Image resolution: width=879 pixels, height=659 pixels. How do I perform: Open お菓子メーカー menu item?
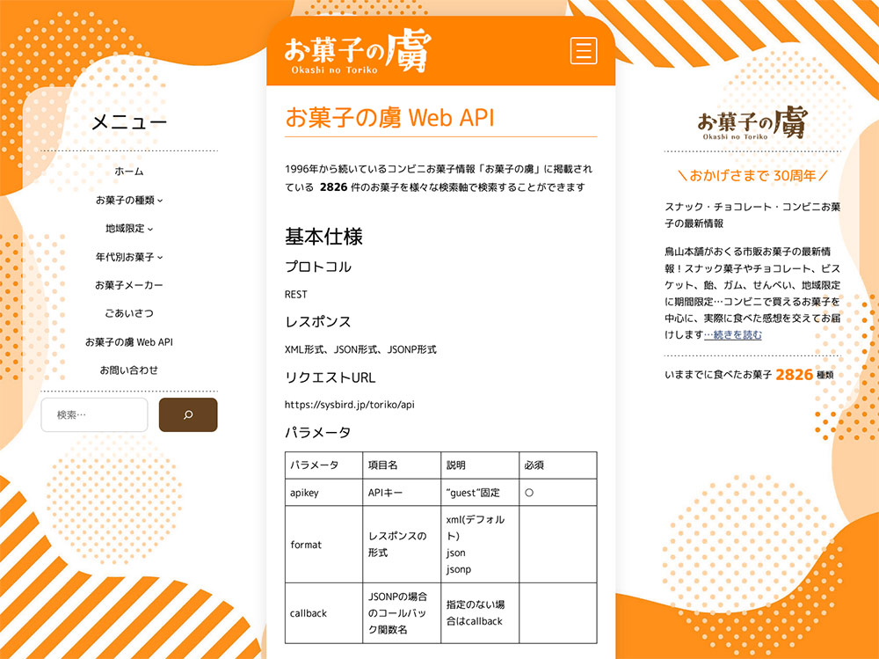tap(129, 285)
